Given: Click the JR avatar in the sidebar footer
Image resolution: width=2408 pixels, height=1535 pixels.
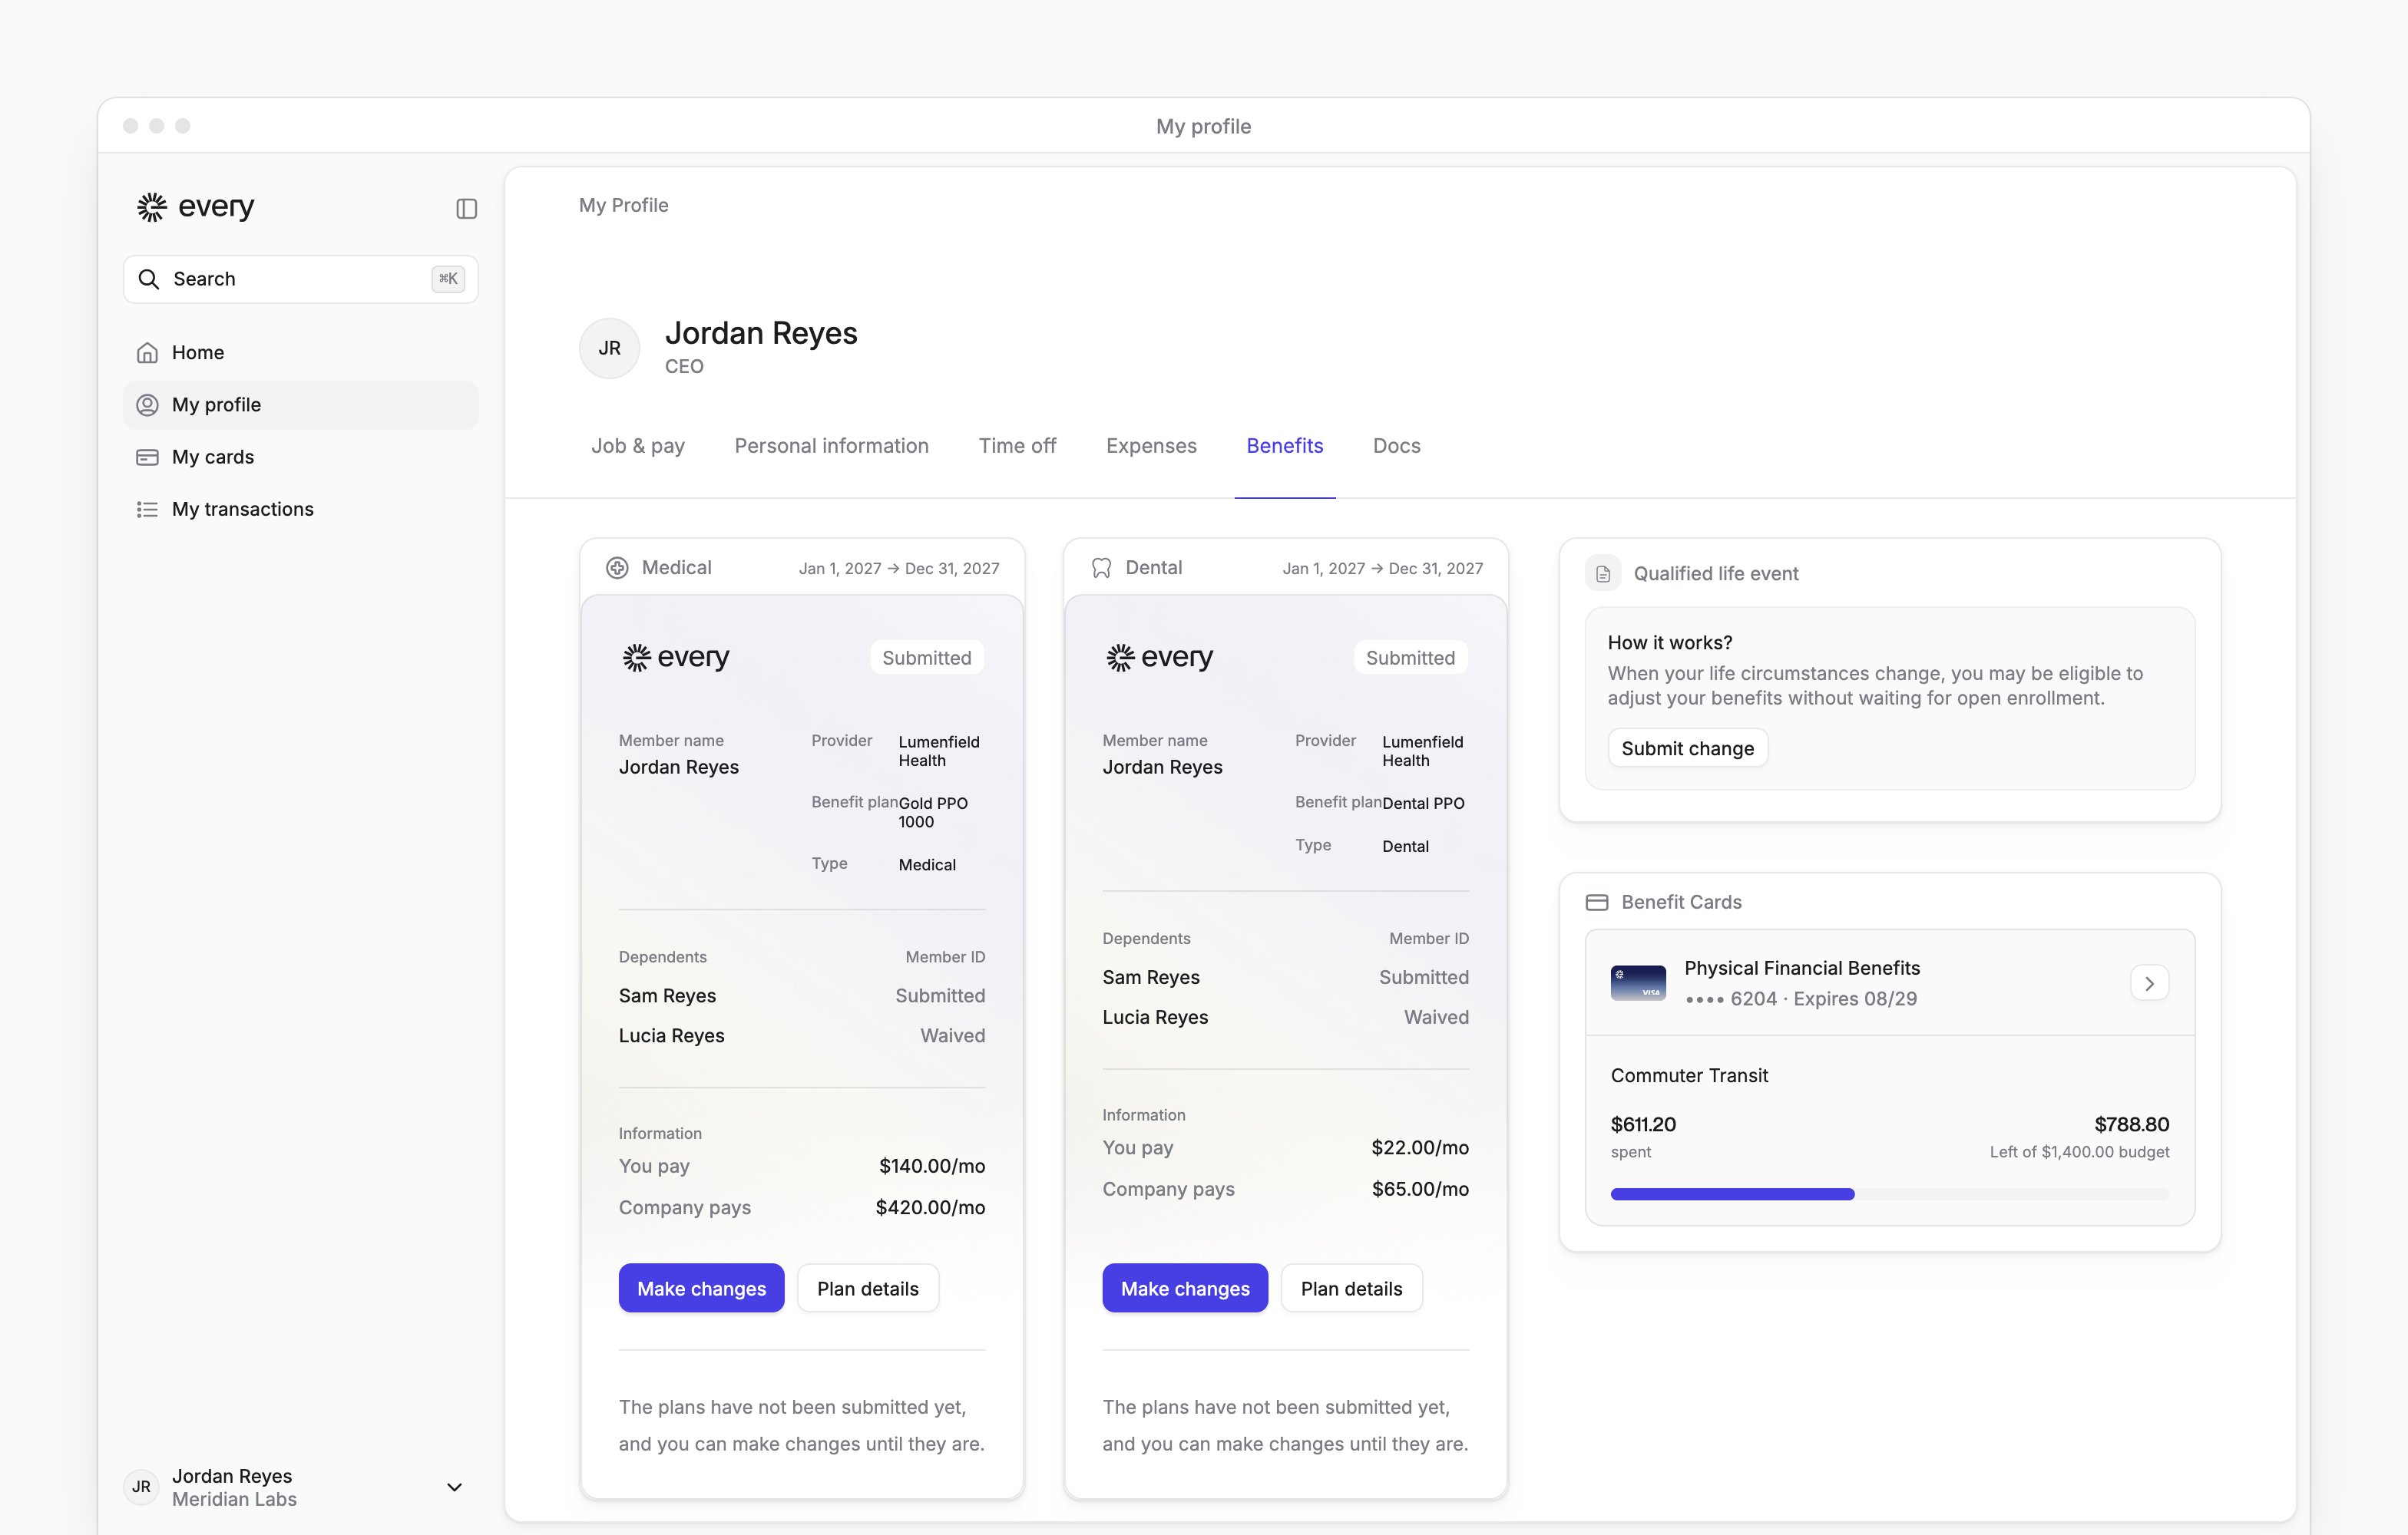Looking at the screenshot, I should 141,1487.
